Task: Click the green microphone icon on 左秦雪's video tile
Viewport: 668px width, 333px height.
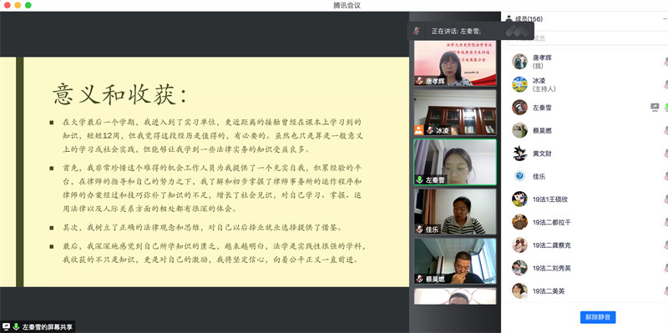Action: [420, 180]
